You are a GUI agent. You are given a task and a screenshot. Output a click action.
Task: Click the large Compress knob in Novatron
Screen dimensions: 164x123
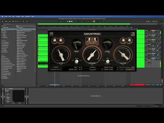coord(92,55)
